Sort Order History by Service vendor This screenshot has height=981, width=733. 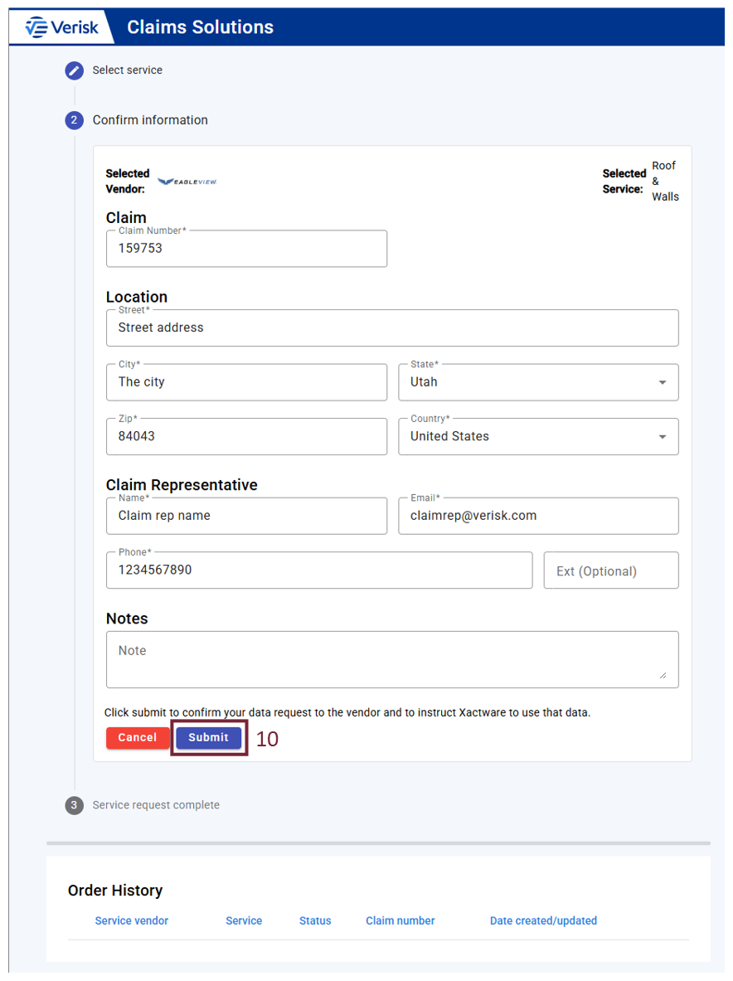click(132, 920)
